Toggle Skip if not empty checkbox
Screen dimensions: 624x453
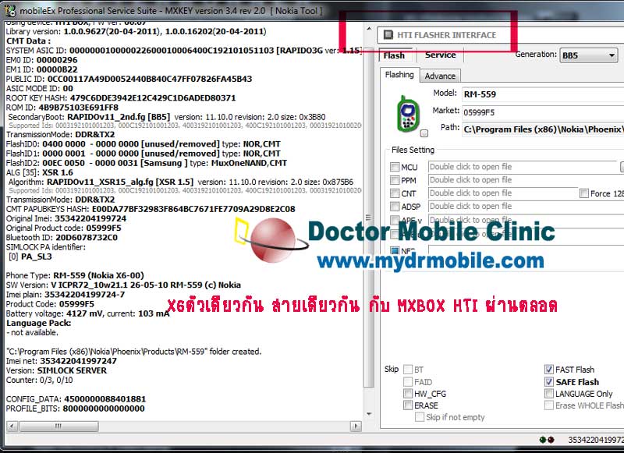click(x=420, y=417)
